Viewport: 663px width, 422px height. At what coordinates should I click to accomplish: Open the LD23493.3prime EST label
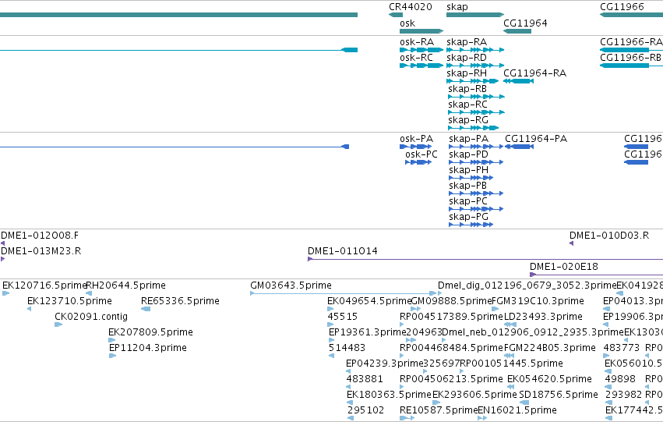[x=543, y=317]
